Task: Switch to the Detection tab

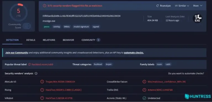Action: tap(12, 40)
